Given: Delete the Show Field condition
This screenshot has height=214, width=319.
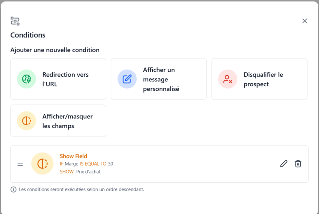Looking at the screenshot, I should (x=298, y=164).
